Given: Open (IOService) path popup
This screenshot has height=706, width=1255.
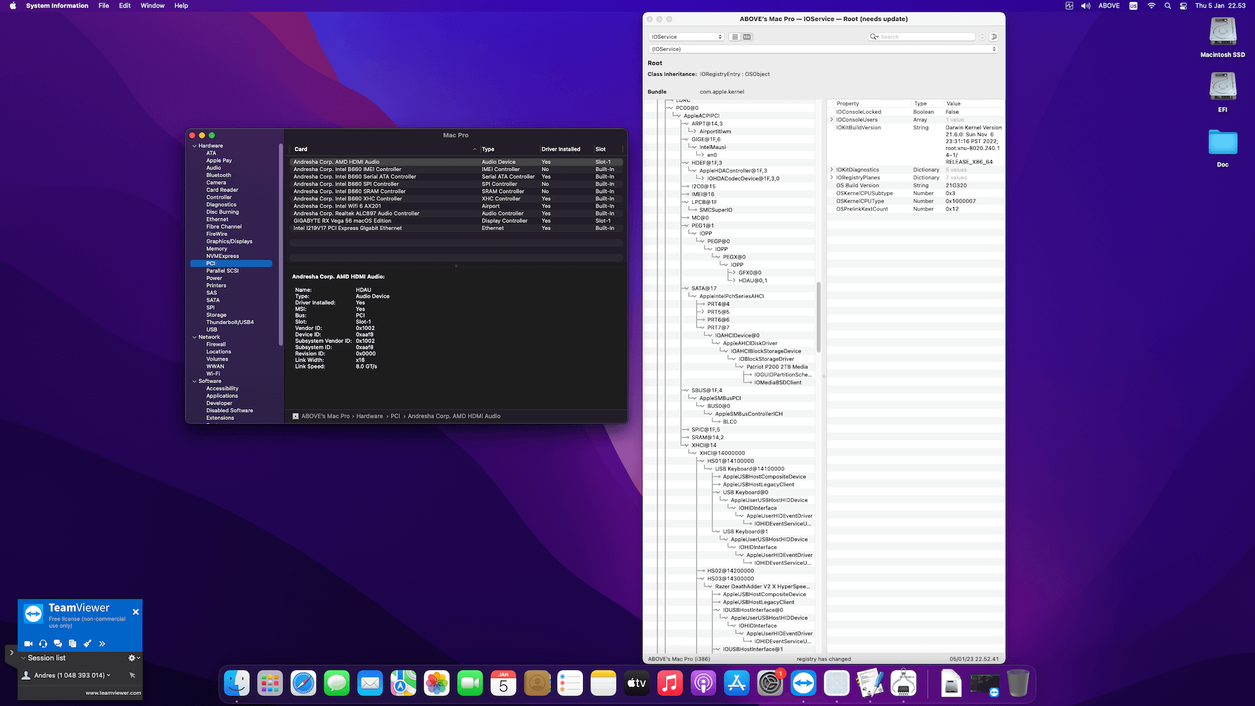Looking at the screenshot, I should (824, 49).
